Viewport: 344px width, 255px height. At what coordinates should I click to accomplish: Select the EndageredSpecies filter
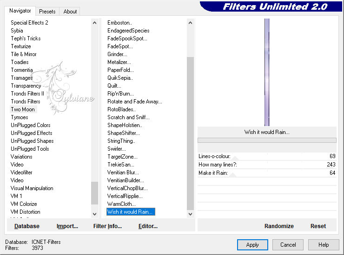tap(128, 31)
